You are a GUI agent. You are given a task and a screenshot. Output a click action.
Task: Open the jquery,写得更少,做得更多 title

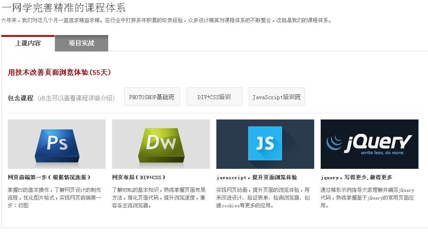point(356,177)
